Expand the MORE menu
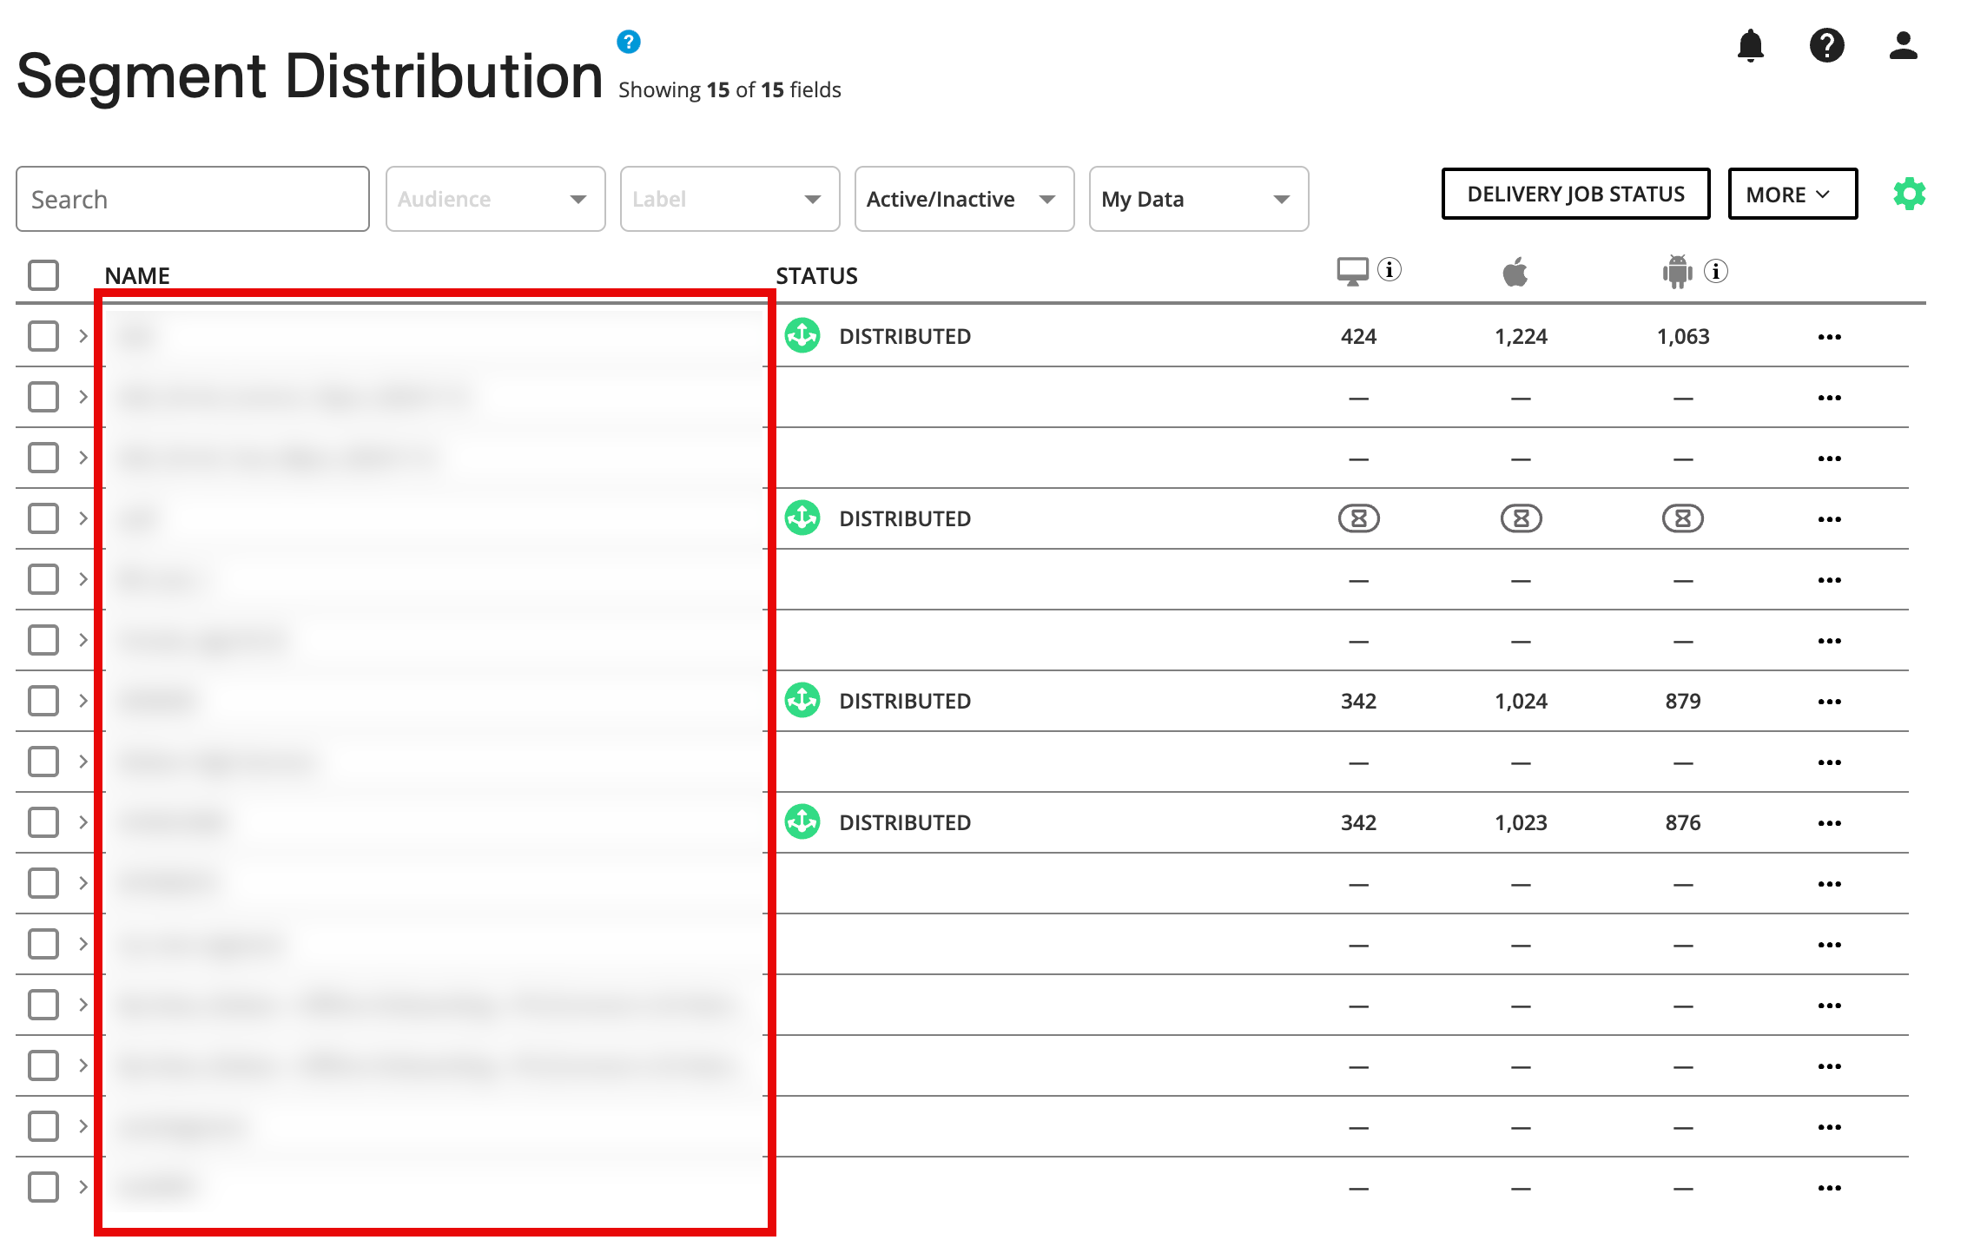 [x=1792, y=194]
